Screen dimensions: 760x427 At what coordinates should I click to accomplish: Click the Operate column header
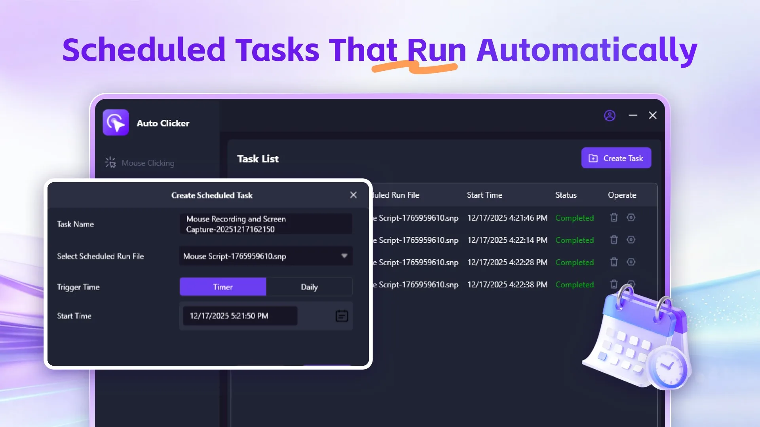622,195
